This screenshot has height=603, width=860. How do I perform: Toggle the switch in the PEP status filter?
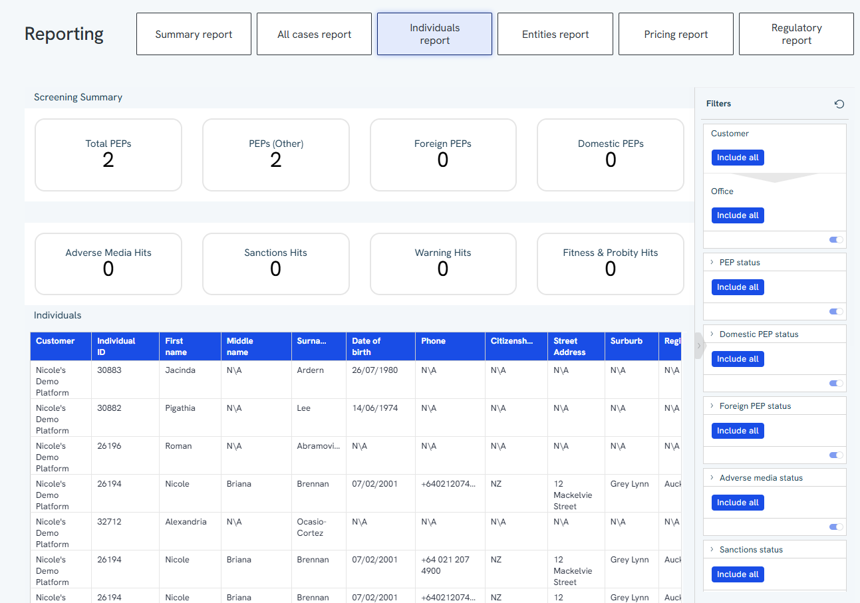point(836,312)
